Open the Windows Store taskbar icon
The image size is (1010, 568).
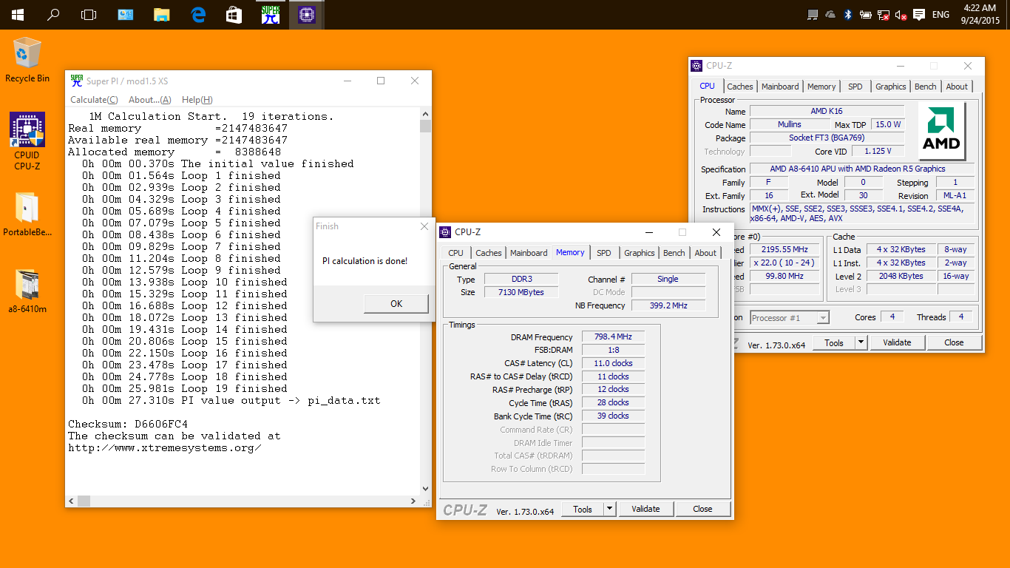pyautogui.click(x=234, y=15)
